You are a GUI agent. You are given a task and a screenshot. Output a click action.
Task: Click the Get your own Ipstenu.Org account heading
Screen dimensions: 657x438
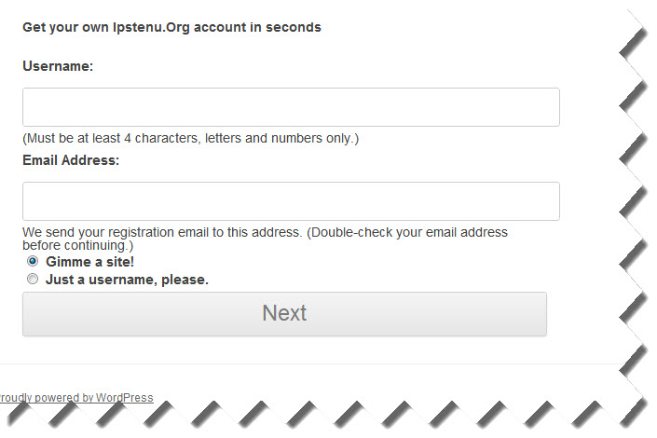click(x=171, y=27)
